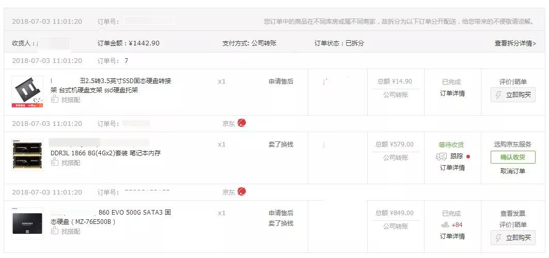Image resolution: width=549 pixels, height=258 pixels.
Task: Click 找搭配 icon under DDR3L memory item
Action: (55, 163)
